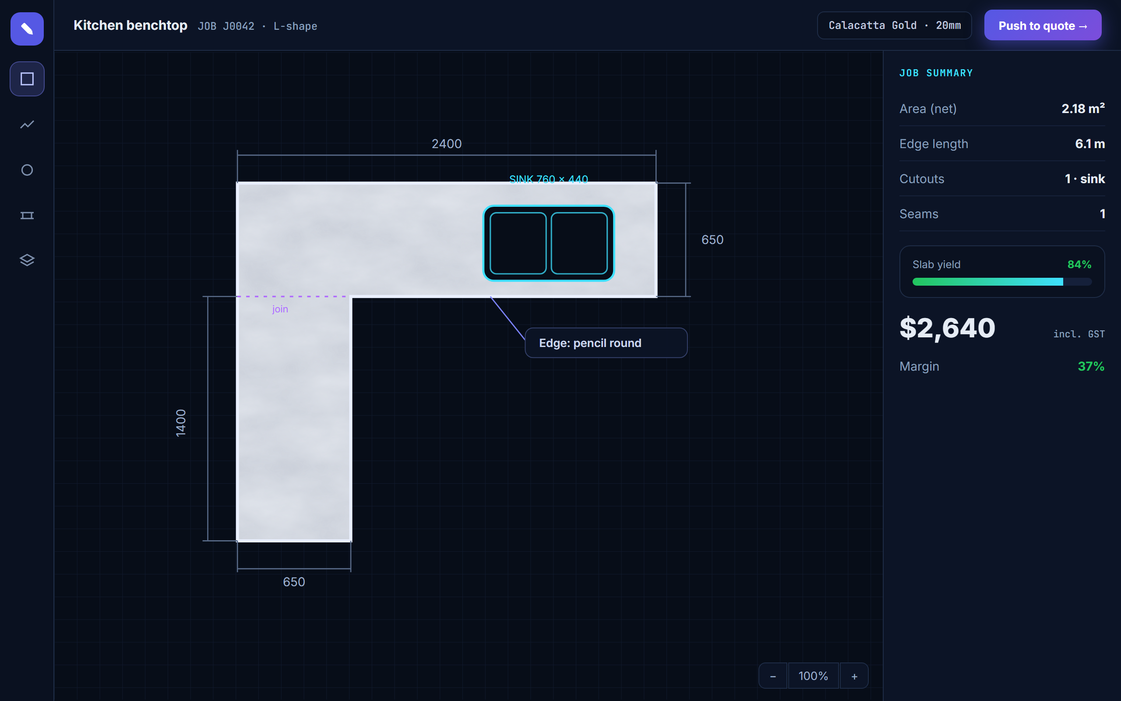The width and height of the screenshot is (1121, 701).
Task: Click the right sink bowl
Action: 579,243
